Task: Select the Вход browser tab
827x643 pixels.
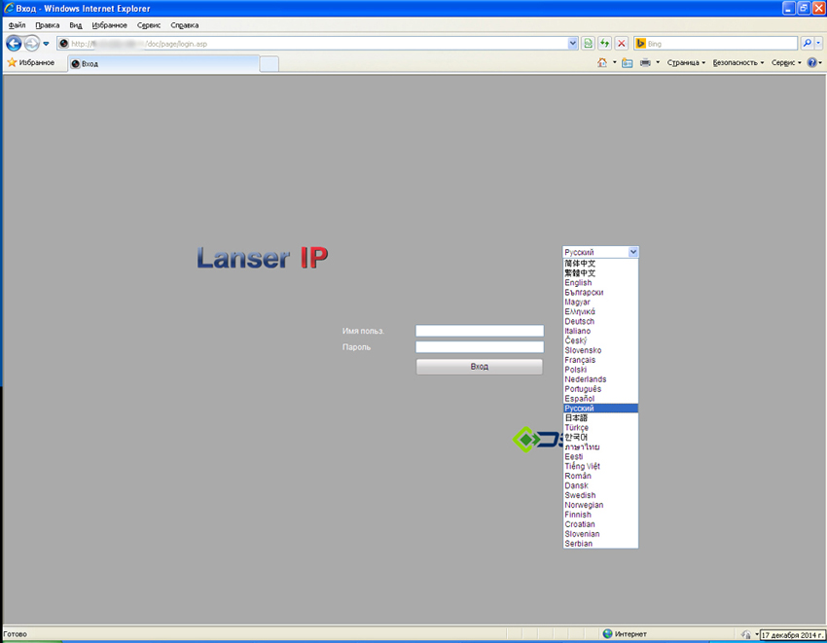Action: (163, 64)
